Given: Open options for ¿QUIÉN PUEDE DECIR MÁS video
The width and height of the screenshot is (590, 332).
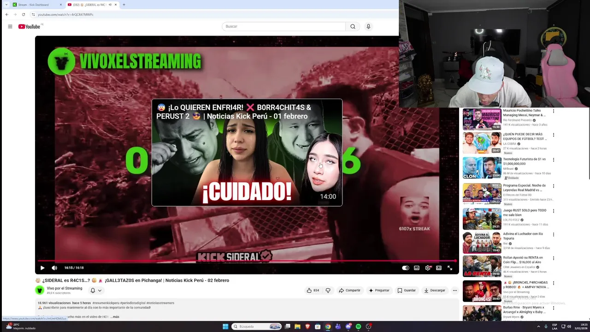Looking at the screenshot, I should coord(554,135).
